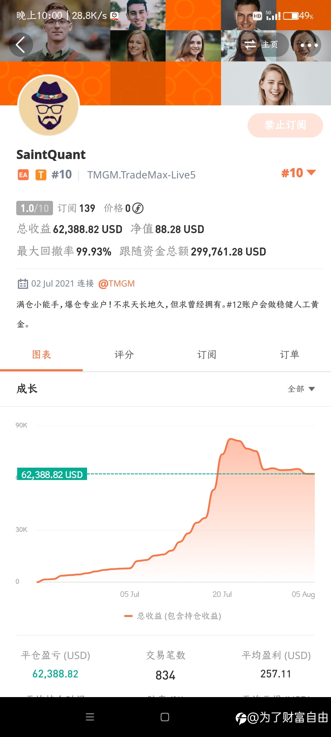The height and width of the screenshot is (737, 331).
Task: Tap the calendar icon beside connection date
Action: [23, 283]
